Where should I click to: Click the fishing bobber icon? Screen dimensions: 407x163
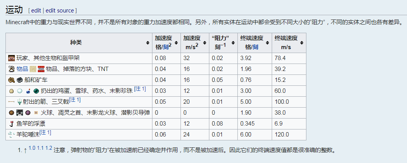click(11, 124)
